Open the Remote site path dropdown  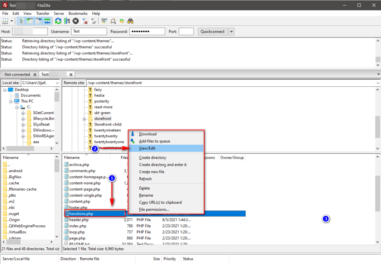point(378,83)
